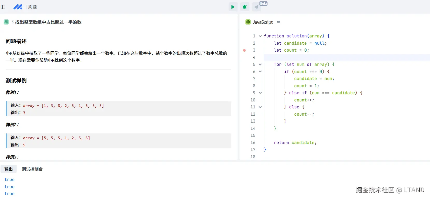430x199 pixels.
Task: Click the MarsCode logo icon
Action: click(x=18, y=7)
